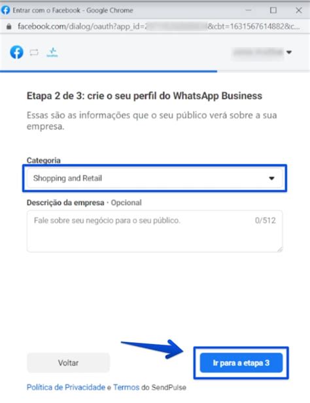Image resolution: width=310 pixels, height=403 pixels.
Task: Click the resize grip of the description box
Action: tap(279, 249)
